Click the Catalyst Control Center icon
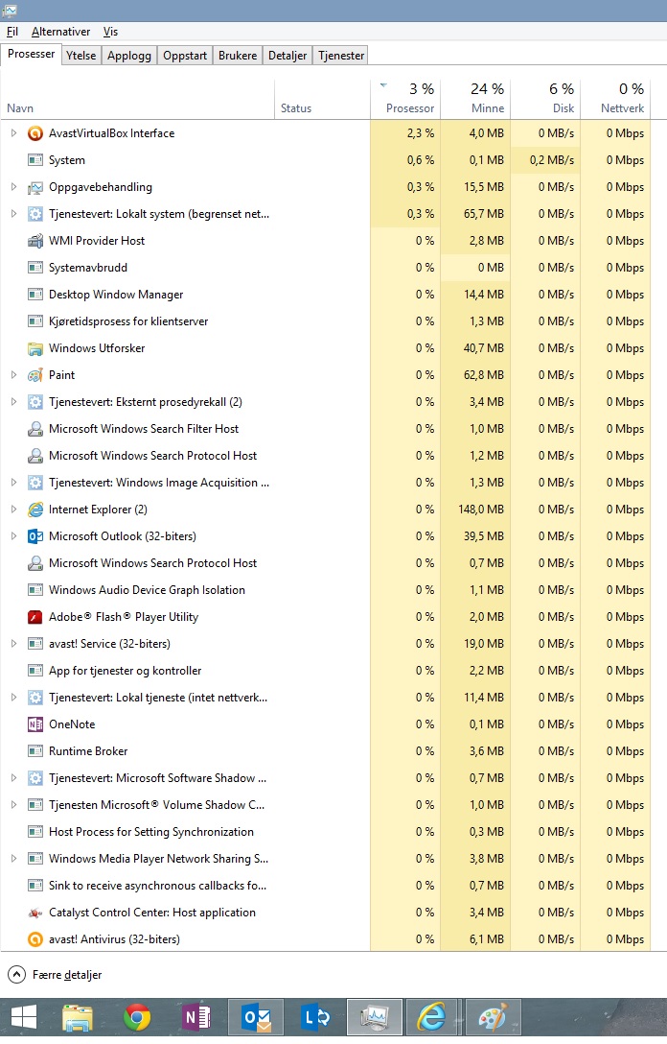667x1044 pixels. [35, 913]
